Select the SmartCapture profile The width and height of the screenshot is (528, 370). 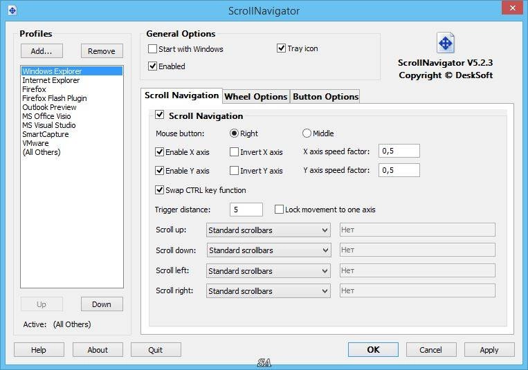72,134
